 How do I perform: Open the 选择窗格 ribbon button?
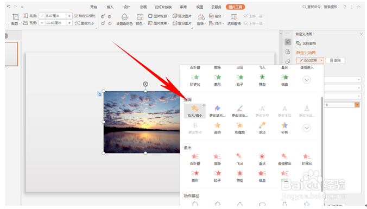pos(233,20)
